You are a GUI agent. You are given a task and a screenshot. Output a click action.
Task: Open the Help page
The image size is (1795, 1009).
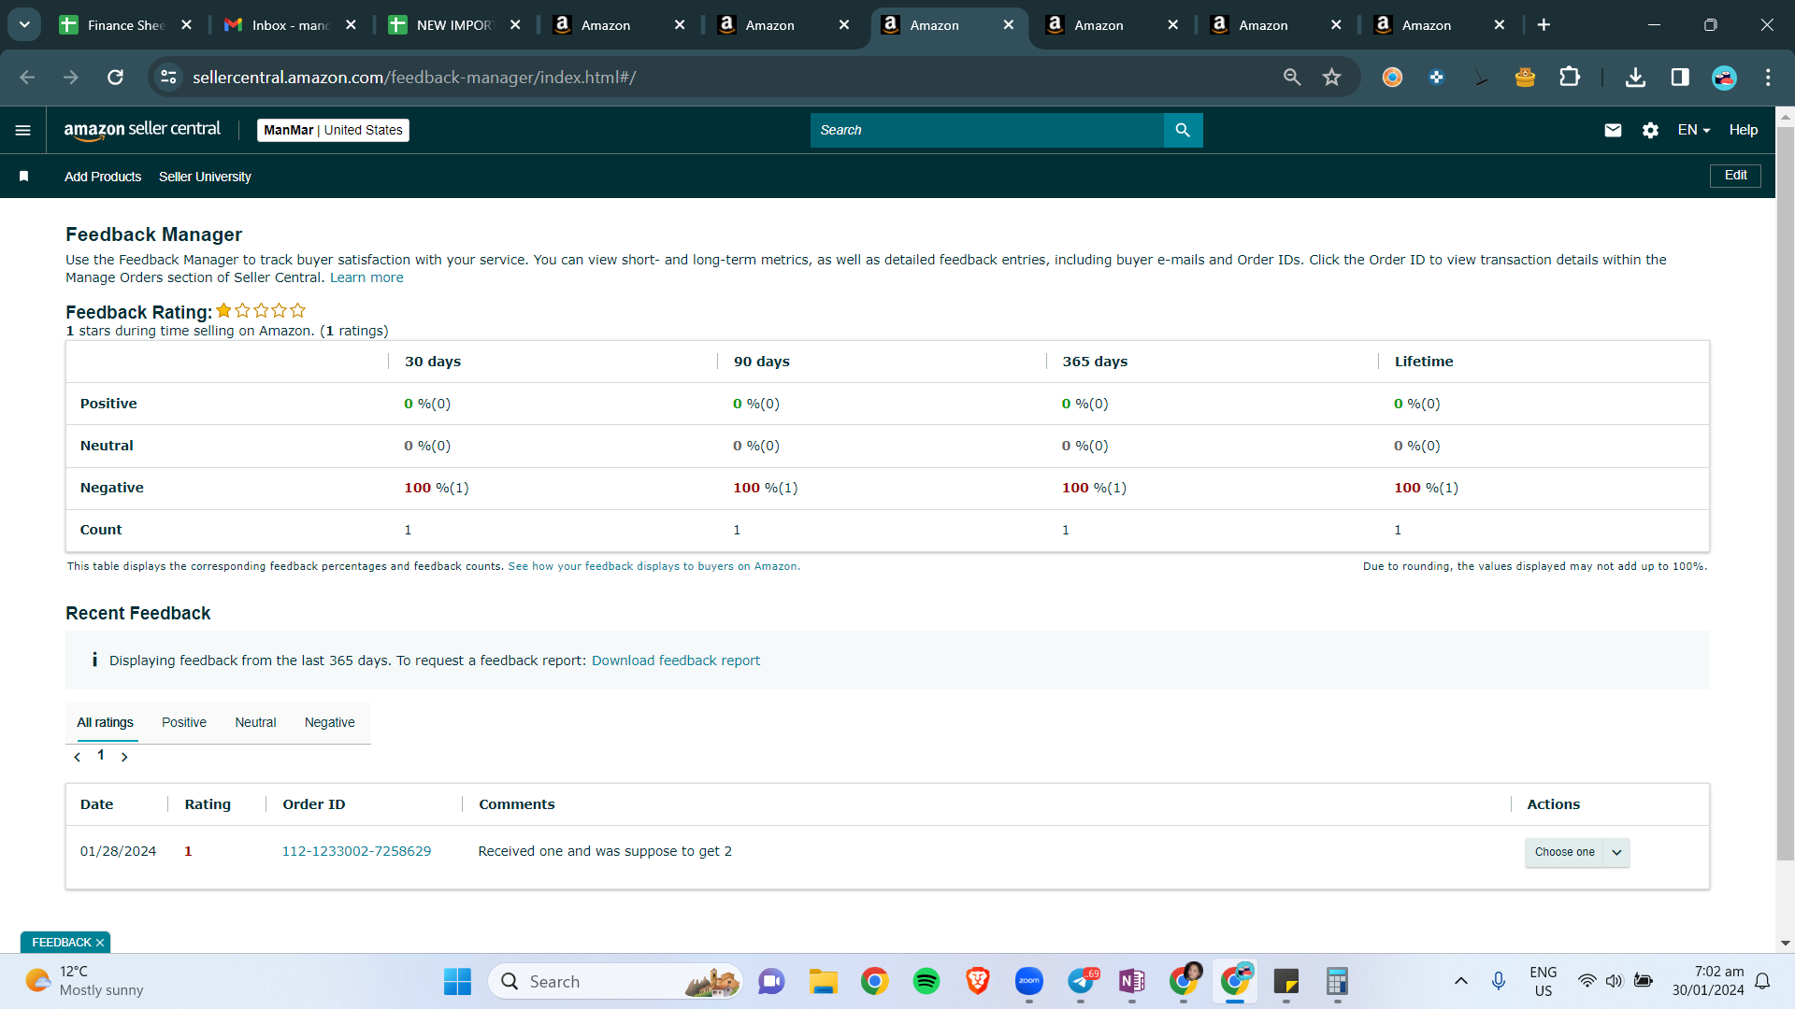pyautogui.click(x=1744, y=130)
